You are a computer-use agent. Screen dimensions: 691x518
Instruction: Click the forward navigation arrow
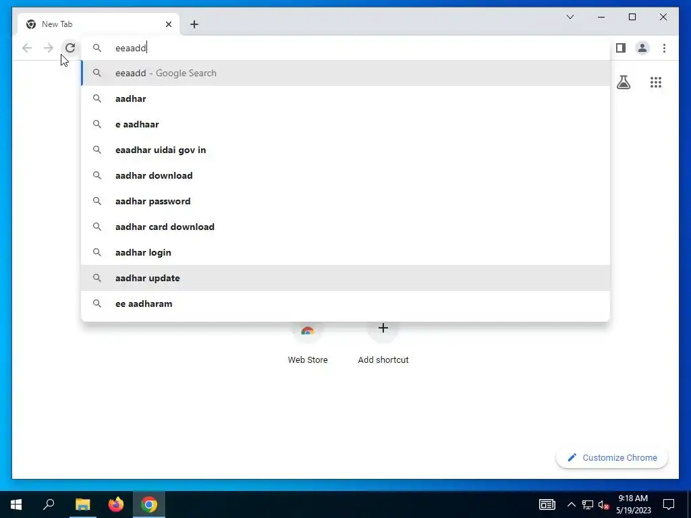point(49,48)
